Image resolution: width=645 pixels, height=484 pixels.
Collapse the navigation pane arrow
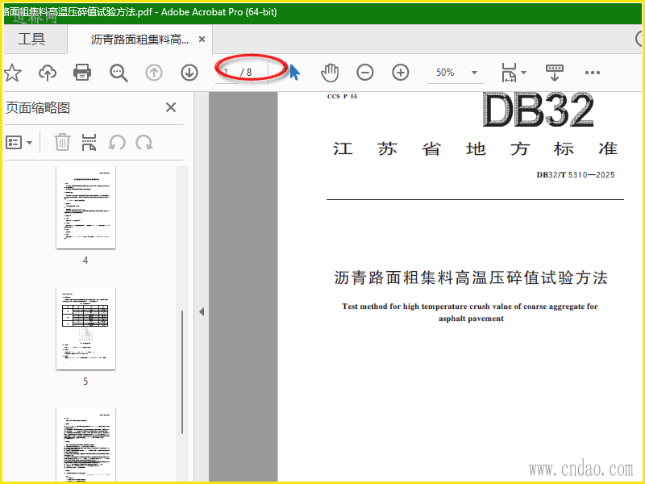pyautogui.click(x=202, y=311)
